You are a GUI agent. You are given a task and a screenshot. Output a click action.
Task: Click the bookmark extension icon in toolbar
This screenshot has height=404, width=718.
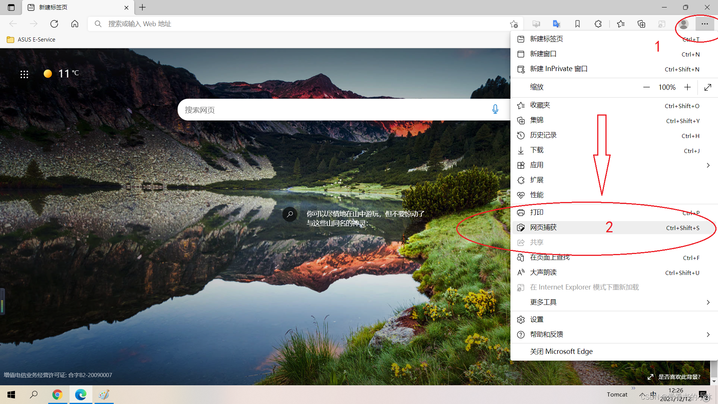[577, 24]
